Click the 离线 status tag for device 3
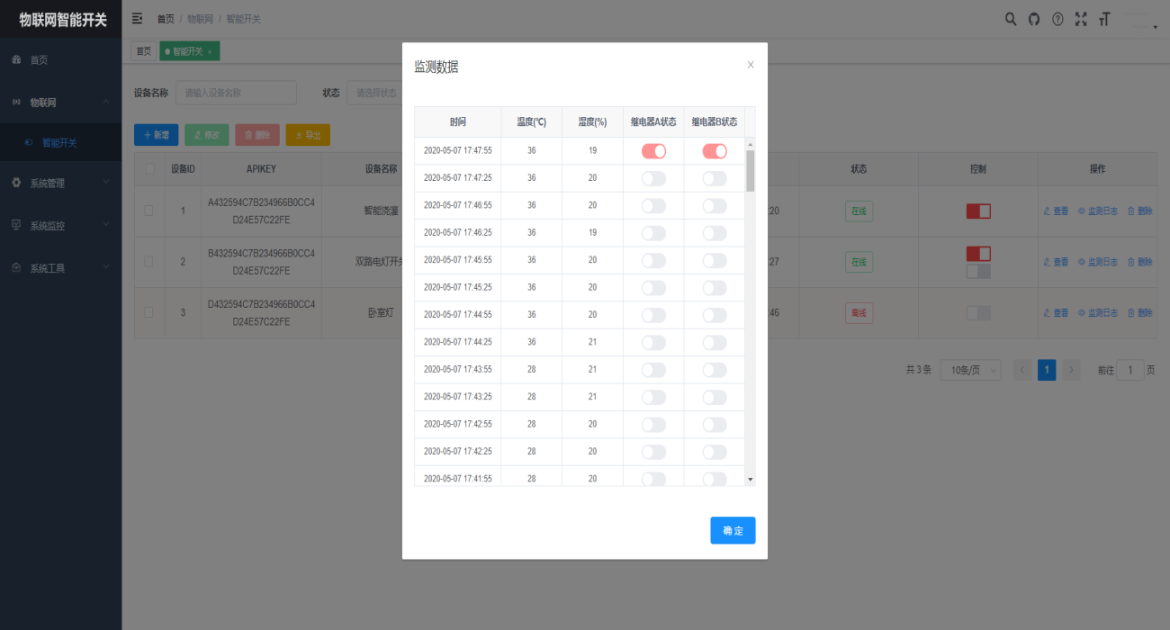1170x630 pixels. pyautogui.click(x=859, y=313)
